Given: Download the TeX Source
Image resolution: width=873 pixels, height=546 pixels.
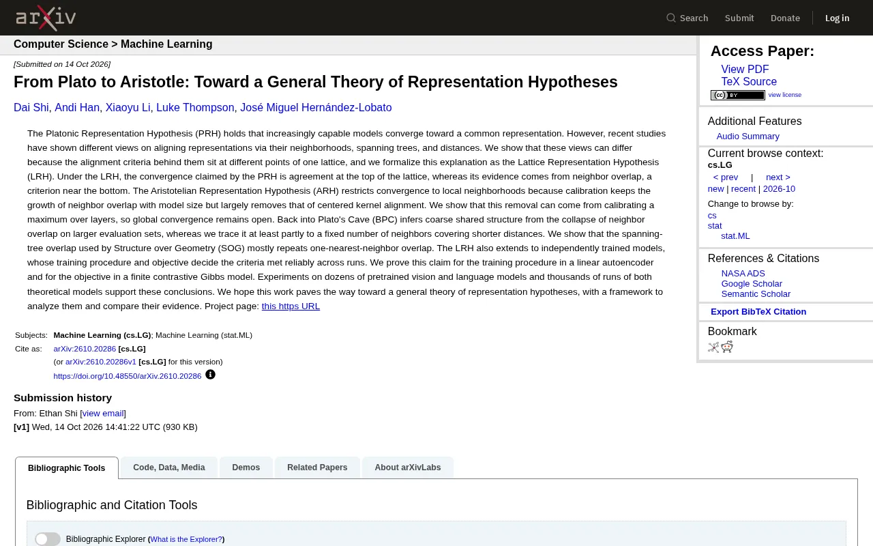Looking at the screenshot, I should [749, 82].
